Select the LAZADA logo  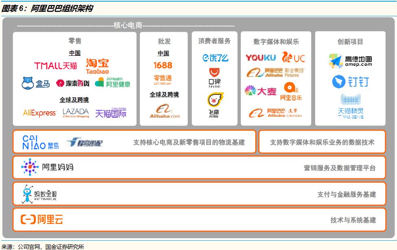(76, 113)
